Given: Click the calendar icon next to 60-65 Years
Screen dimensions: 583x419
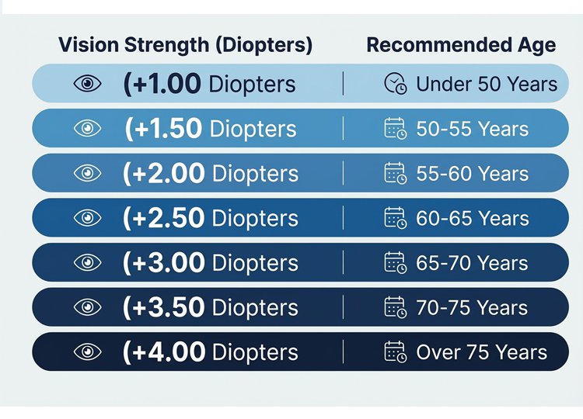Looking at the screenshot, I should point(396,218).
